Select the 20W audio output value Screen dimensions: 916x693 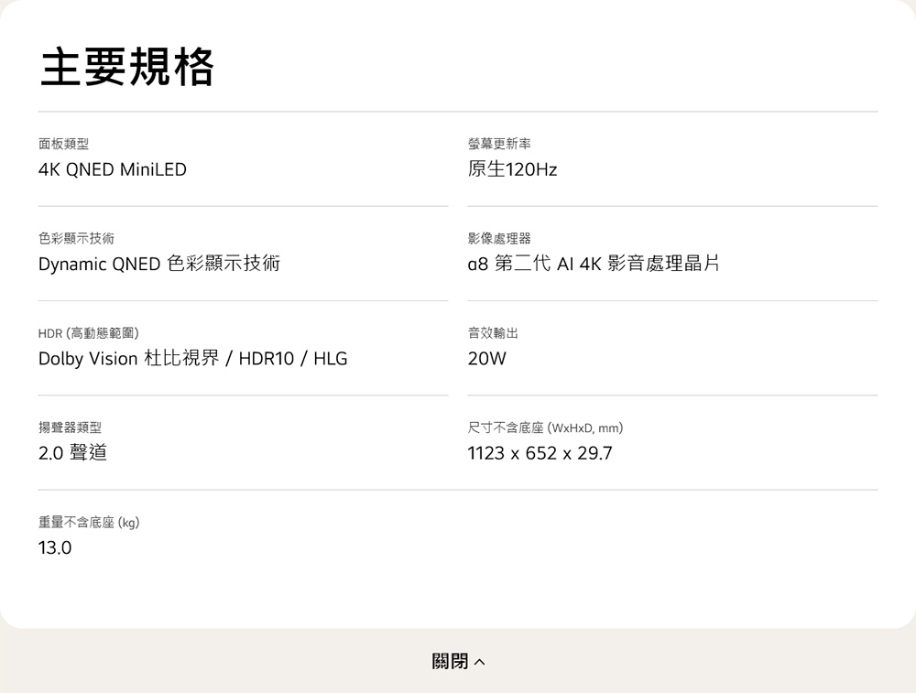point(487,359)
